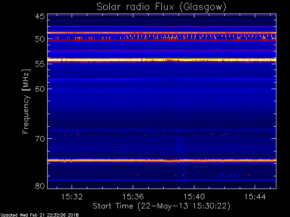Image resolution: width=290 pixels, height=217 pixels.
Task: Select the frequency tick label "70"
Action: click(x=40, y=139)
